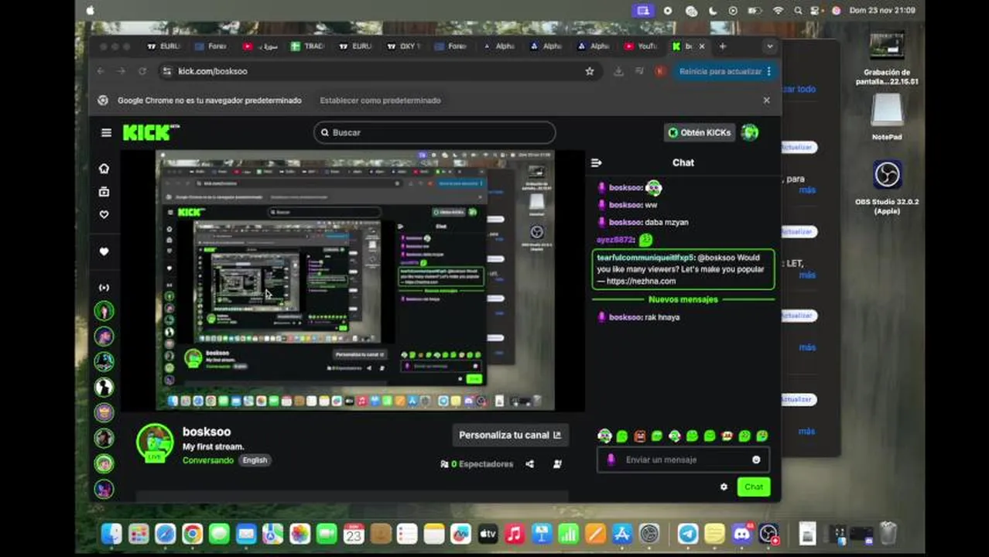Open Discord from the Dock
989x557 pixels.
point(741,534)
